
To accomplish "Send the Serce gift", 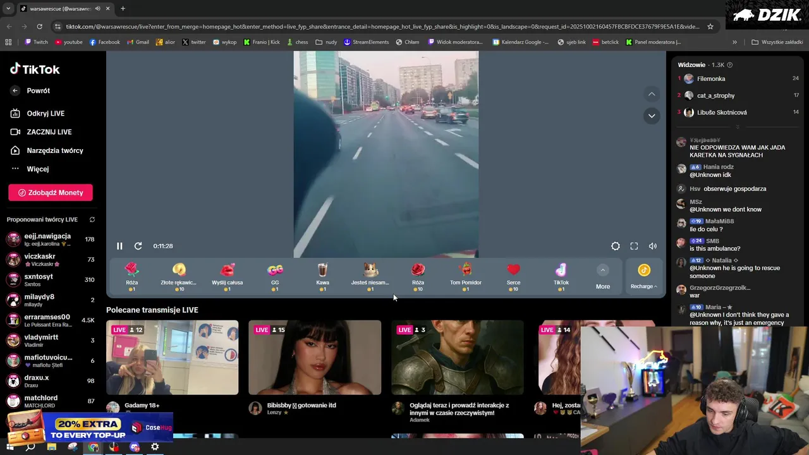I will coord(513,277).
